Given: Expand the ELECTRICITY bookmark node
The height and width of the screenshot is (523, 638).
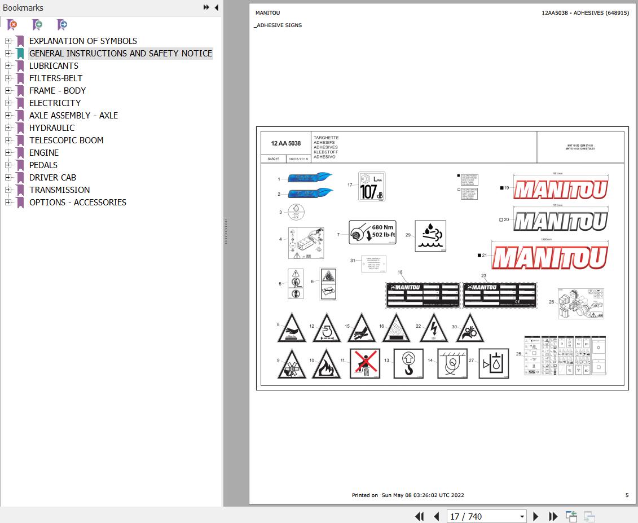Looking at the screenshot, I should (x=8, y=103).
